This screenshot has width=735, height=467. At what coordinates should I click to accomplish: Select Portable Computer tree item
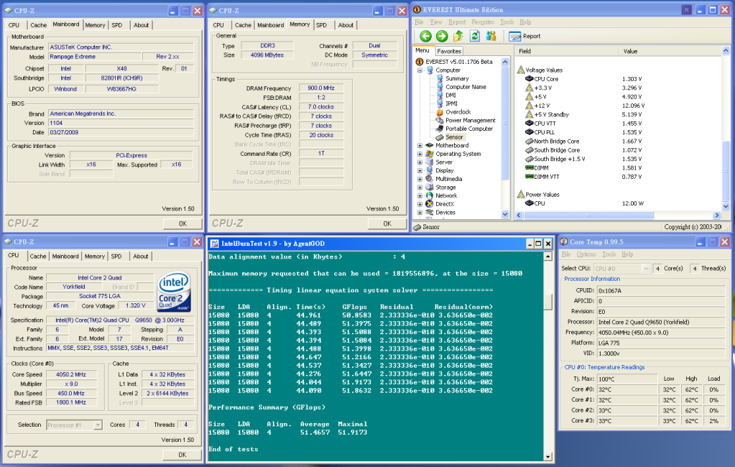coord(468,129)
